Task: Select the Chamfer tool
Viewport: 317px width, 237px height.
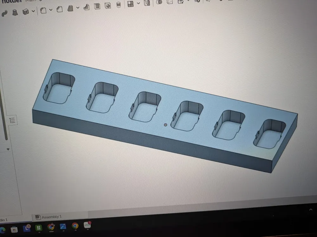Action: click(60, 9)
